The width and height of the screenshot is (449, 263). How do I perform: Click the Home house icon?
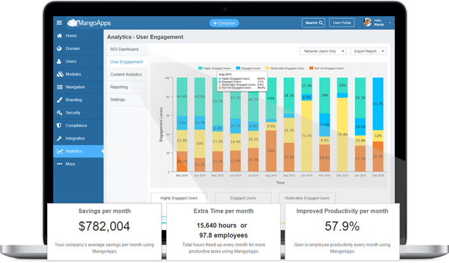coord(59,36)
